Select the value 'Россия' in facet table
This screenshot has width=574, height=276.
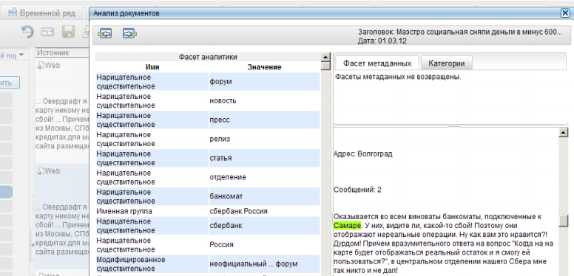[x=221, y=244]
